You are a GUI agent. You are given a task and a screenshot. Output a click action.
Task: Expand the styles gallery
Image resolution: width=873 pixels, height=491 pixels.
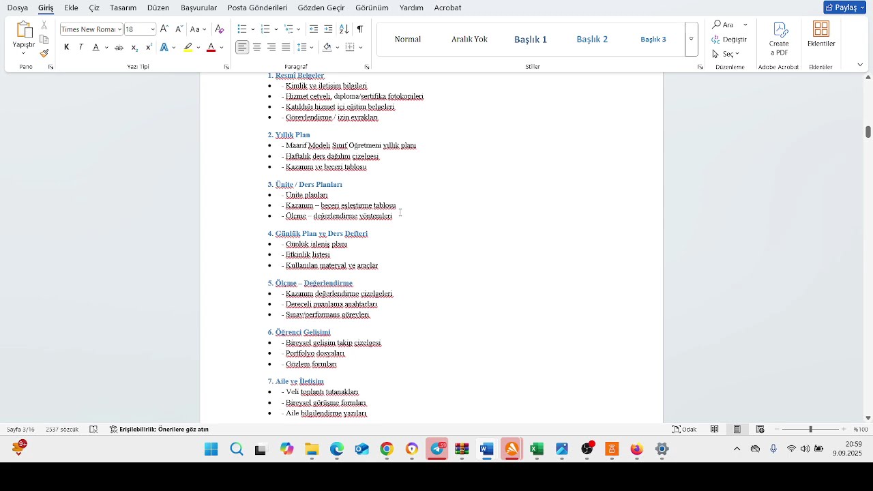tap(691, 39)
